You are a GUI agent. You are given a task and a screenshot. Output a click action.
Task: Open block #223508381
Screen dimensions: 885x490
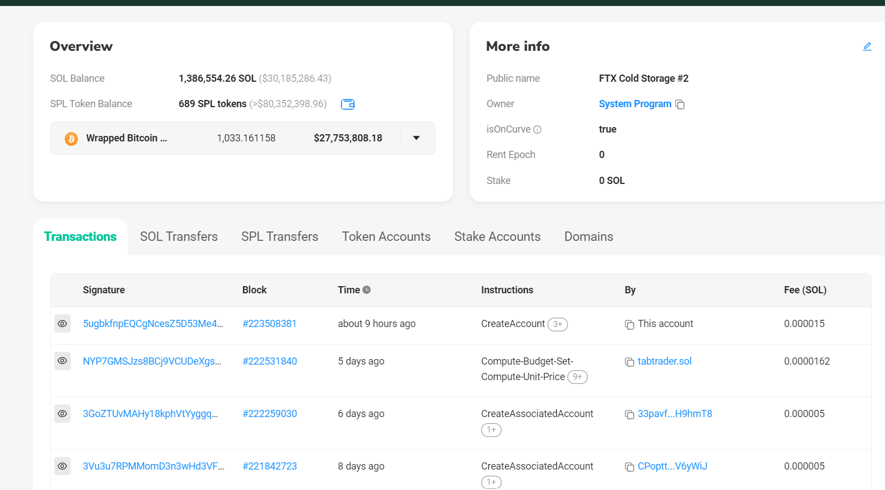click(x=270, y=324)
